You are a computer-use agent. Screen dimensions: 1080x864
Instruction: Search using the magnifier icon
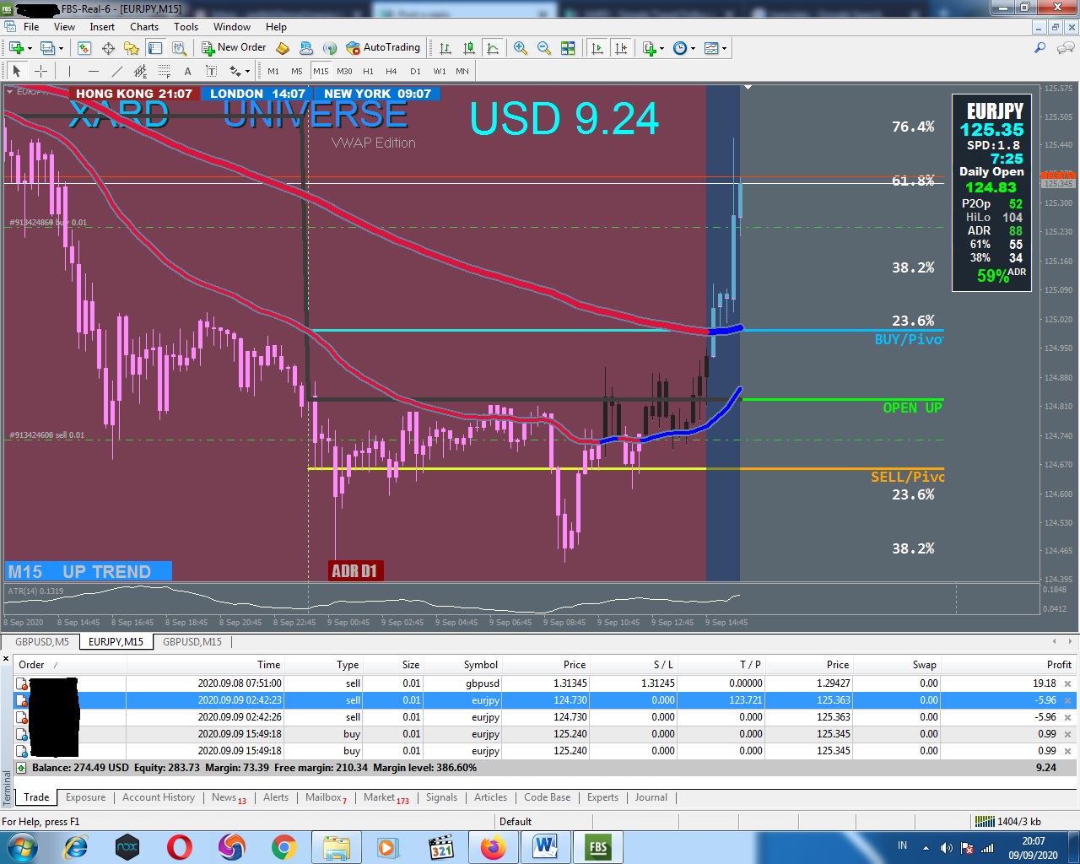click(1040, 48)
